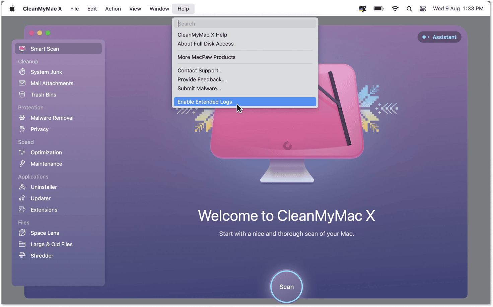Click the Trash Bins bucket icon

(22, 95)
